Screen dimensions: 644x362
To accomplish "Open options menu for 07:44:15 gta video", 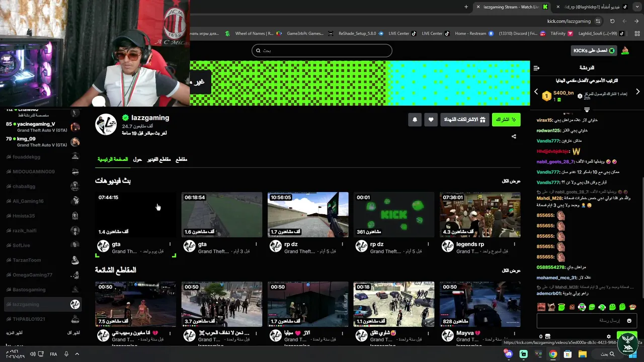I will pos(170,244).
